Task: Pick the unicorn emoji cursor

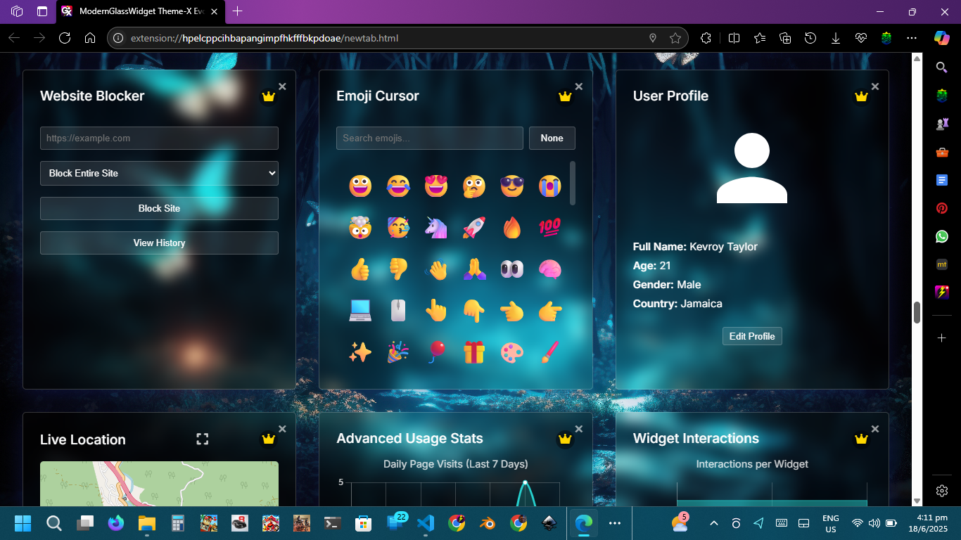Action: (436, 227)
